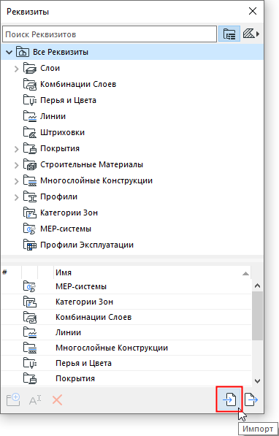Select Комбинации Слоев row in list
Viewport: 279px width, 436px height.
coord(126,317)
